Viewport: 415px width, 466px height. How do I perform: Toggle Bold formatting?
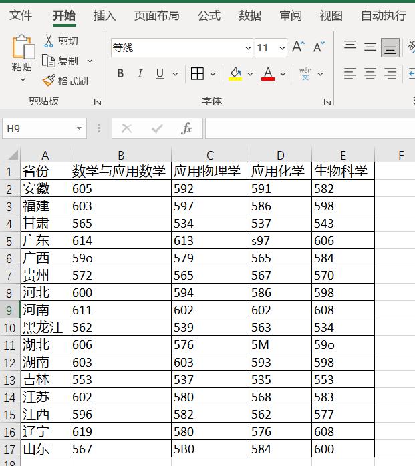click(120, 73)
